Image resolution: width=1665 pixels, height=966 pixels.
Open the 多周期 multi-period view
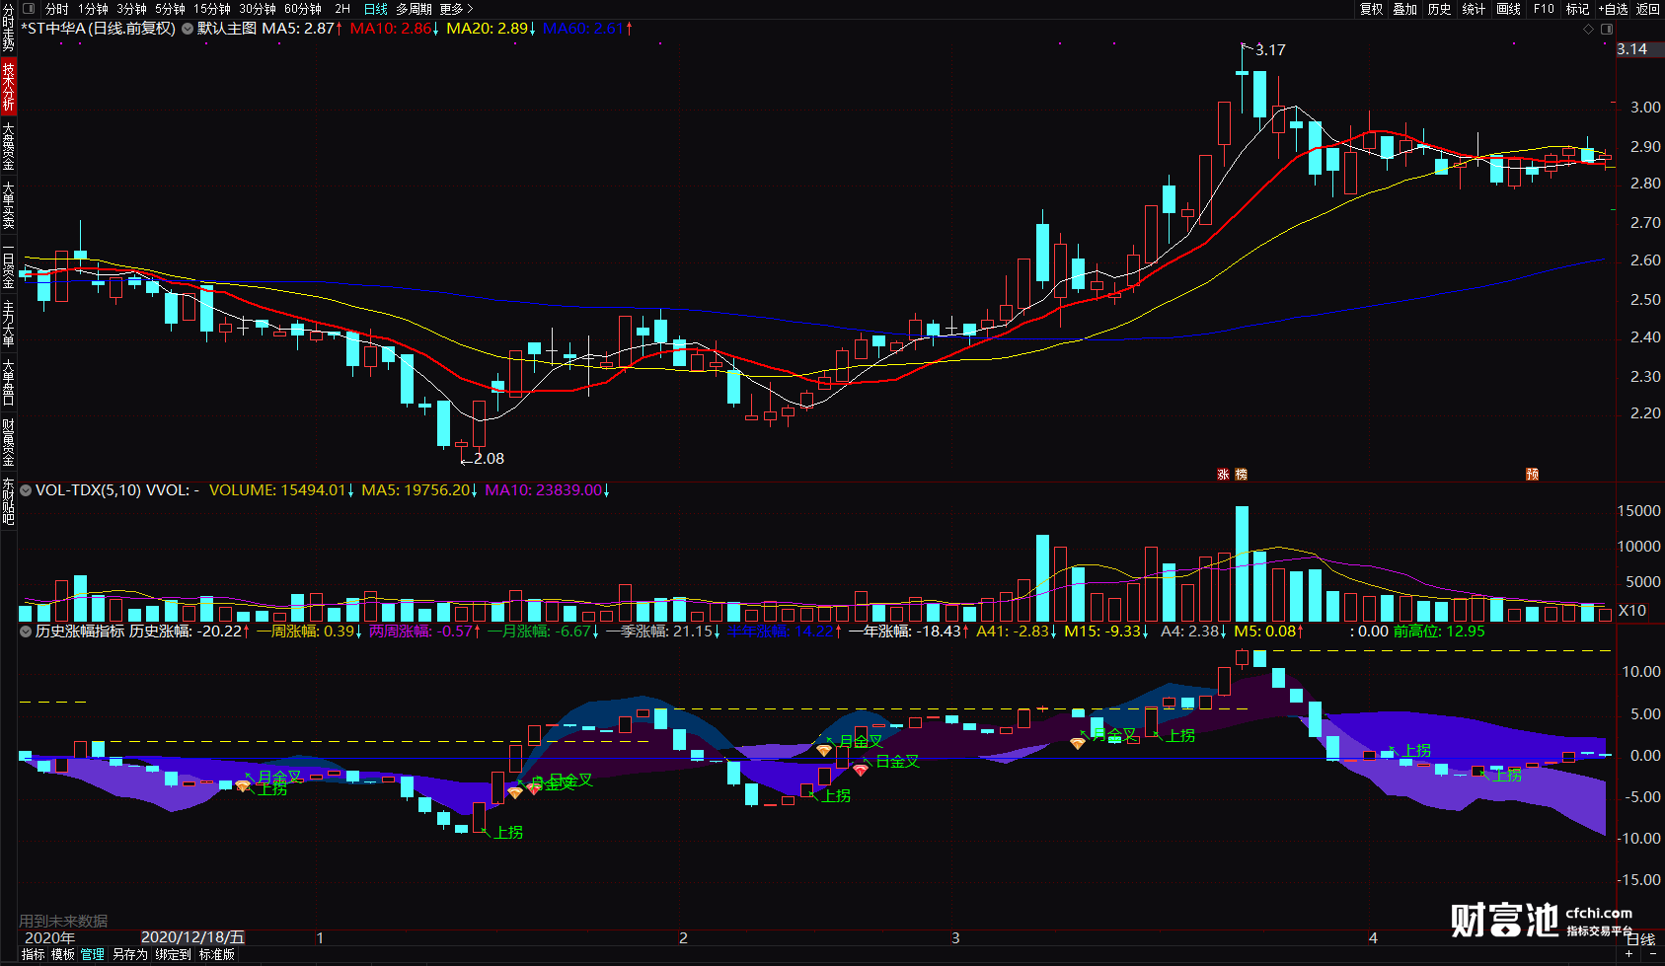click(x=415, y=9)
